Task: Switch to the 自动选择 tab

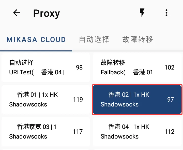Action: [94, 39]
